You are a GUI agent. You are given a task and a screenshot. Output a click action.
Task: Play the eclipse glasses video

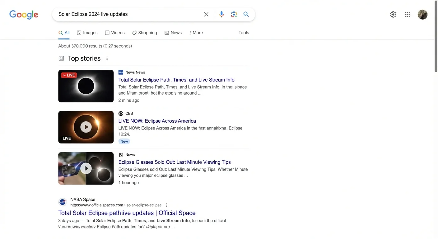[x=86, y=168]
